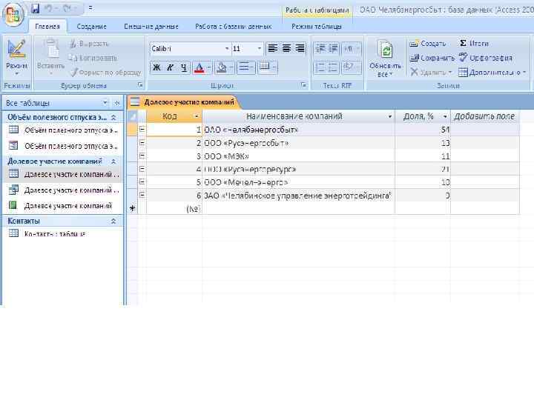The height and width of the screenshot is (400, 534).
Task: Click Удалить record button
Action: click(431, 72)
